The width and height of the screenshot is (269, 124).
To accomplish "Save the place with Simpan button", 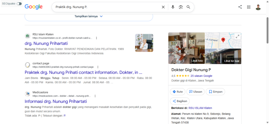I will (215, 92).
